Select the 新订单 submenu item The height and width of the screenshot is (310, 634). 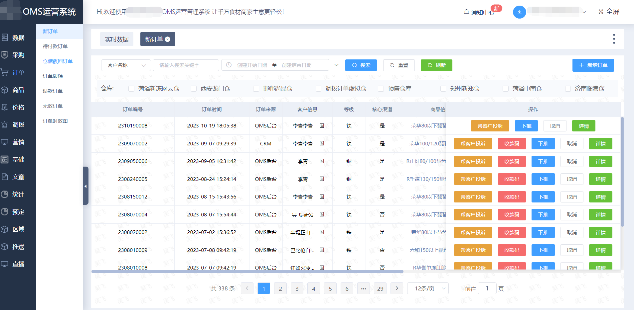(60, 31)
